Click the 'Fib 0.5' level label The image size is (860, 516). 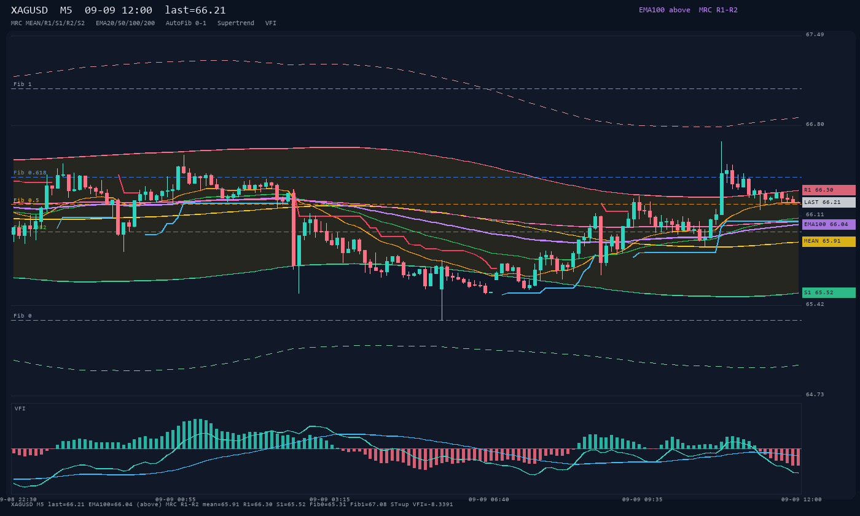pyautogui.click(x=26, y=200)
